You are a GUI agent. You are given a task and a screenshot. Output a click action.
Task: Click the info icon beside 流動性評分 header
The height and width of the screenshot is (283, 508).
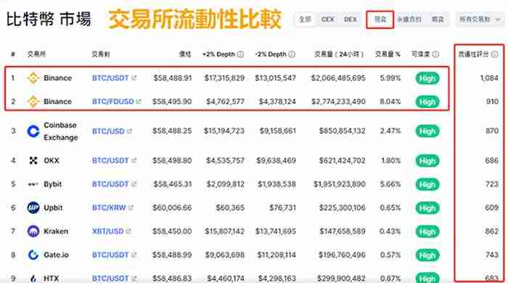point(494,54)
